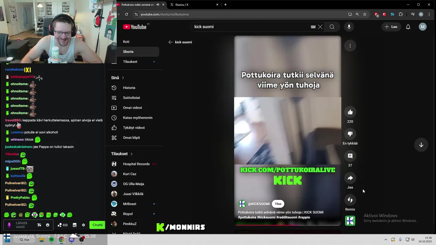Open YouTube notifications bell
The image size is (436, 245).
click(x=408, y=27)
